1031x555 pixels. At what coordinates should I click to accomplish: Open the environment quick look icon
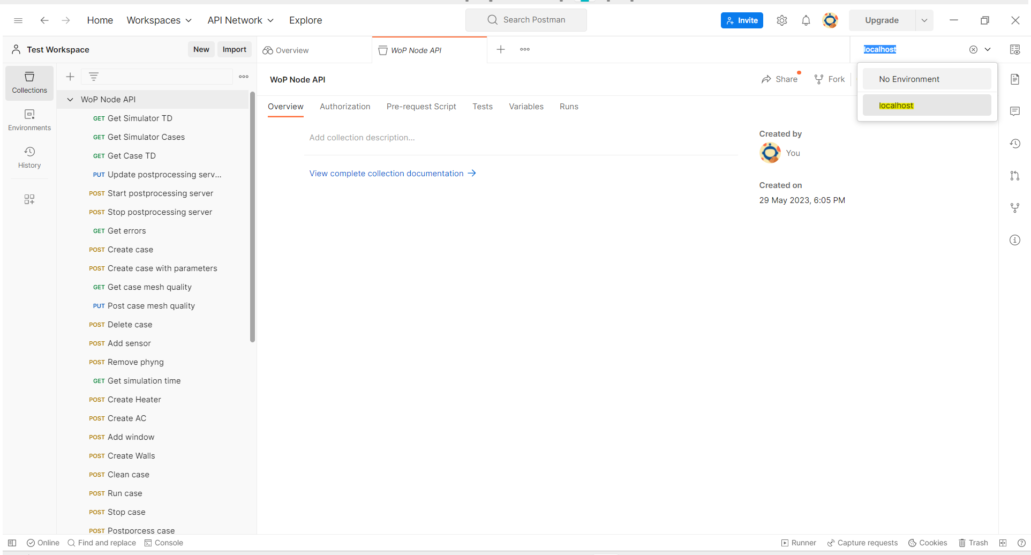point(1015,49)
